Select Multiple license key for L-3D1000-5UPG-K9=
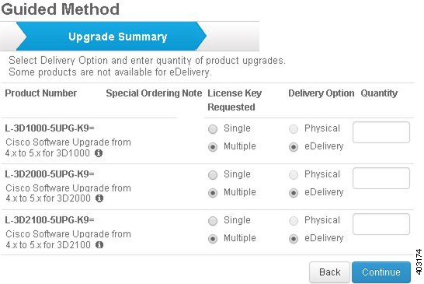Viewport: 424px width, 284px height. [213, 147]
